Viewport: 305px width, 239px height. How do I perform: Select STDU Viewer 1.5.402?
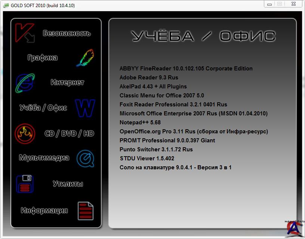147,158
